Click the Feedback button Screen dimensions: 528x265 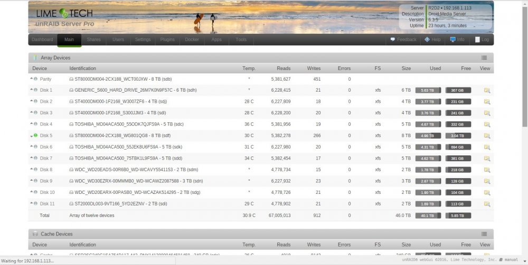pyautogui.click(x=403, y=40)
